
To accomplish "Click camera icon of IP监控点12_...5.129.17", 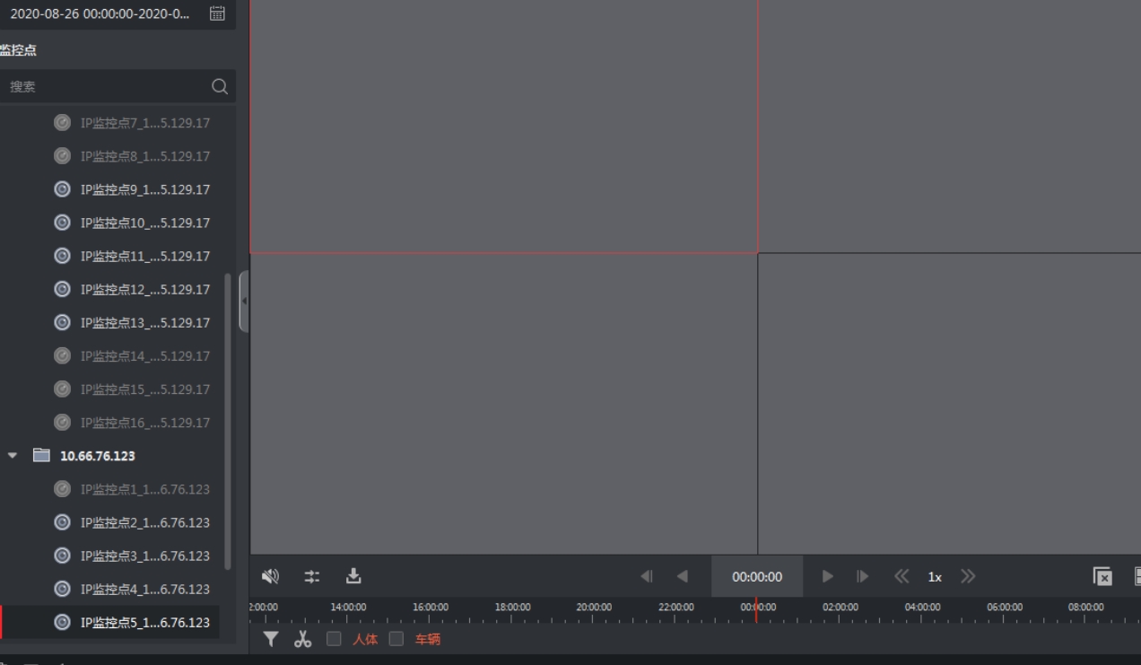I will (62, 289).
